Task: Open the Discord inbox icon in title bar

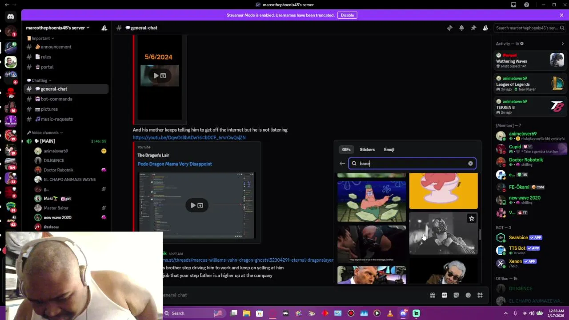Action: 513,5
